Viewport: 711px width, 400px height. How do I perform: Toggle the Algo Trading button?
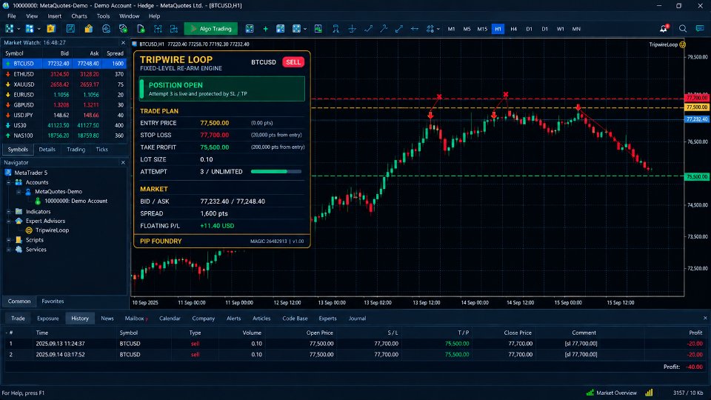coord(211,29)
